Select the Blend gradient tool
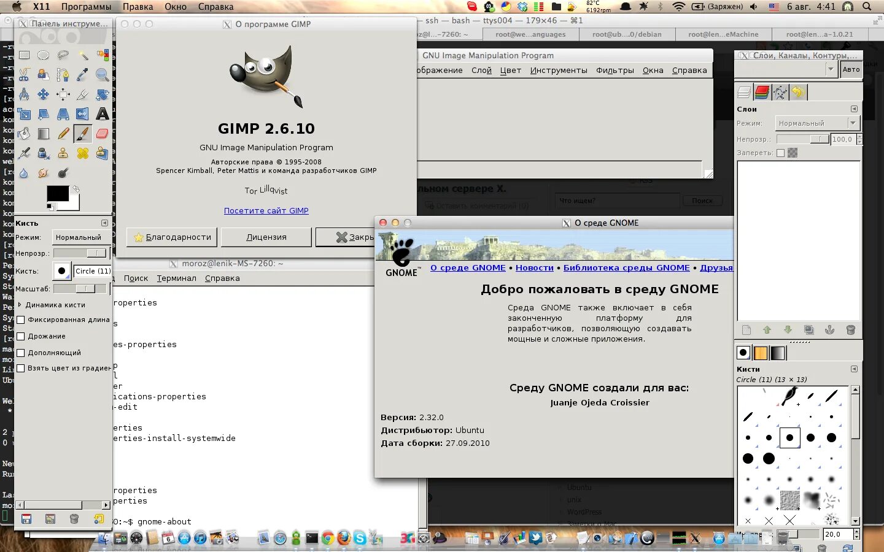The height and width of the screenshot is (552, 884). [43, 134]
